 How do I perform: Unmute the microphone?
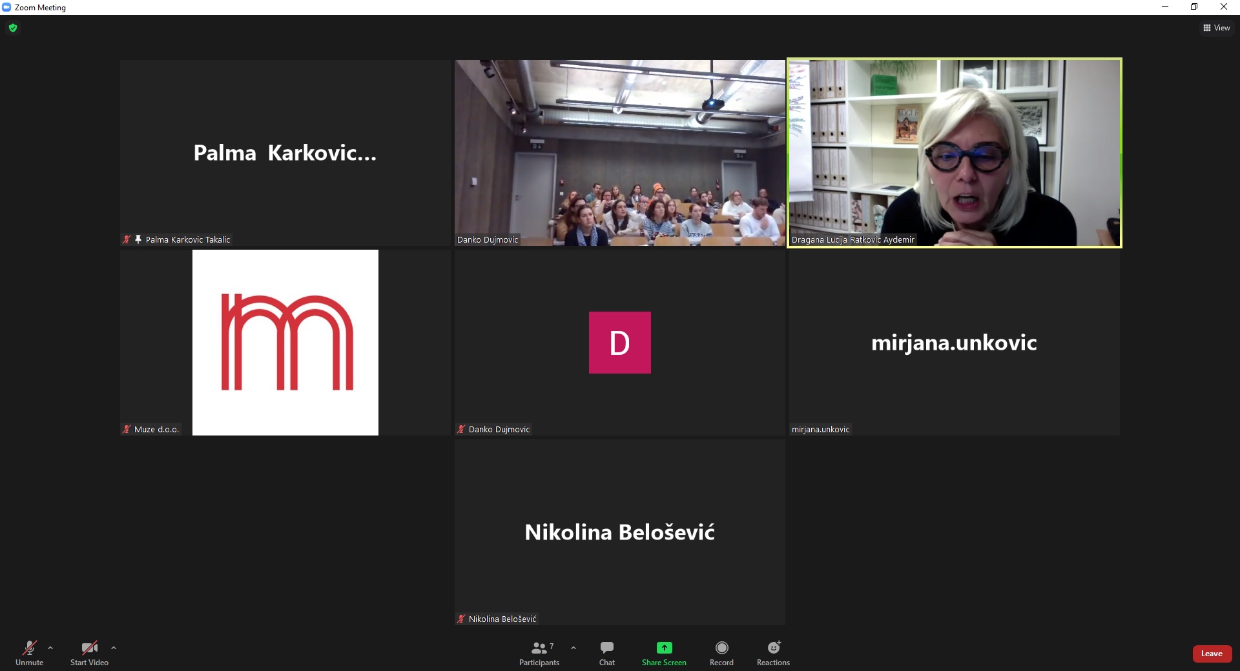pos(30,652)
